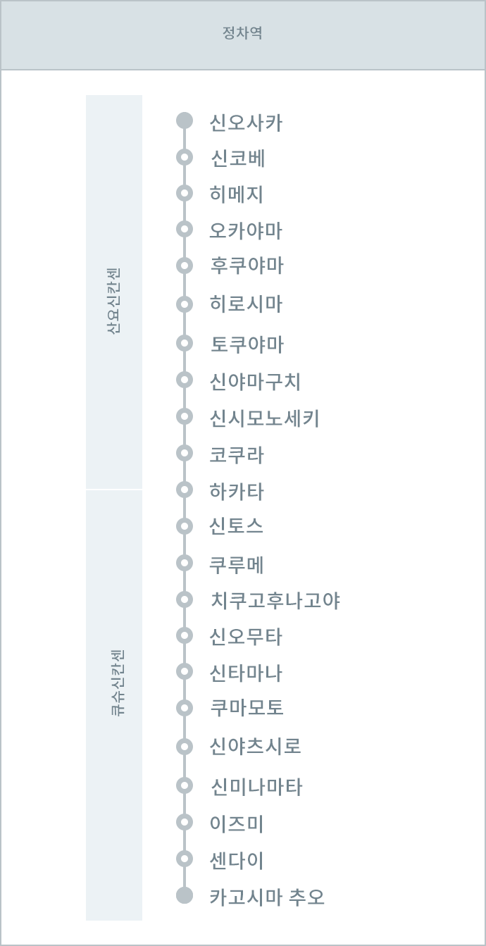The height and width of the screenshot is (946, 486).
Task: Select the 오카야마 station name
Action: pos(247,230)
